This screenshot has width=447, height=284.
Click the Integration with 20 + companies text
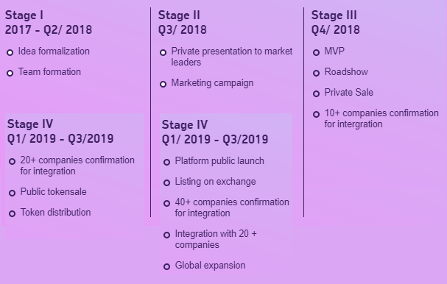[x=216, y=239]
